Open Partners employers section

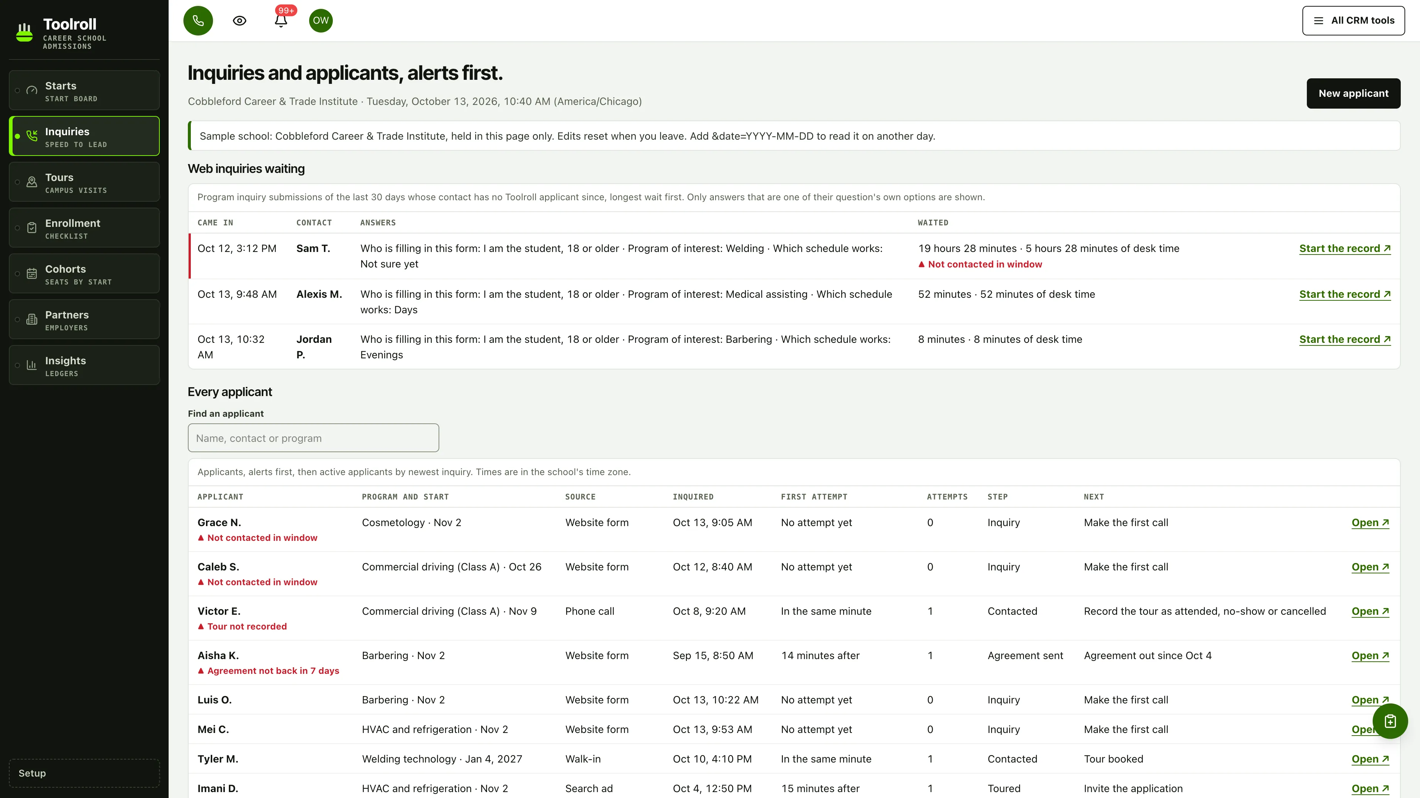coord(84,320)
